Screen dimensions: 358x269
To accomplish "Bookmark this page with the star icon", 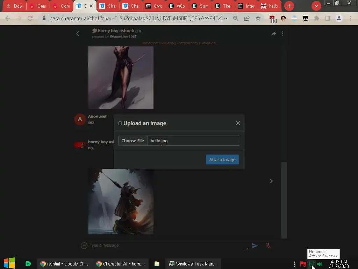I will (258, 18).
